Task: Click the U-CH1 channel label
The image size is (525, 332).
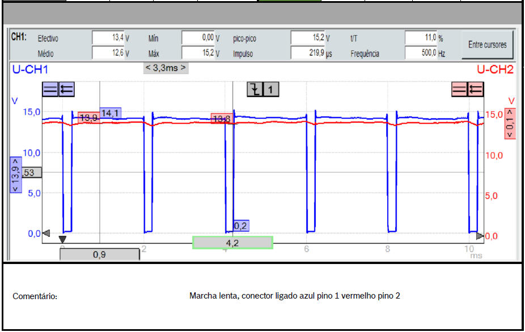Action: (x=30, y=70)
